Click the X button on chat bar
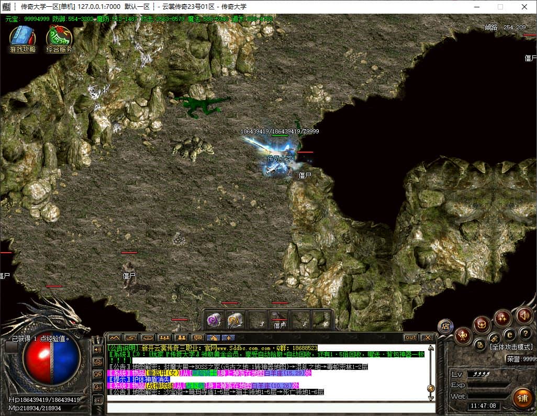Image resolution: width=537 pixels, height=416 pixels. 428,338
